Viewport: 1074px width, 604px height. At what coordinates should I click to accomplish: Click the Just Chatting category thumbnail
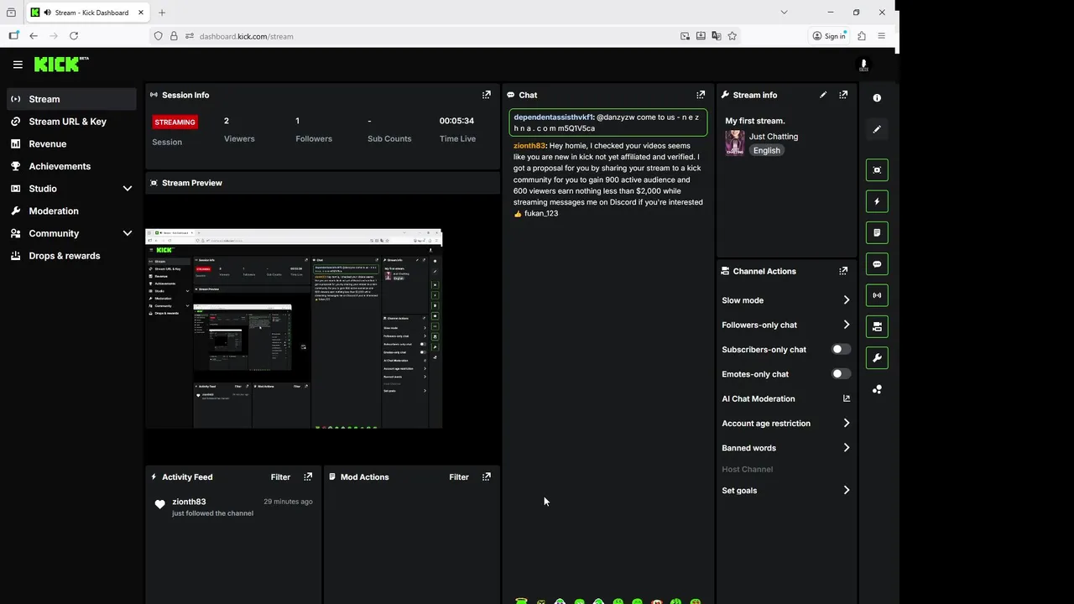[735, 143]
